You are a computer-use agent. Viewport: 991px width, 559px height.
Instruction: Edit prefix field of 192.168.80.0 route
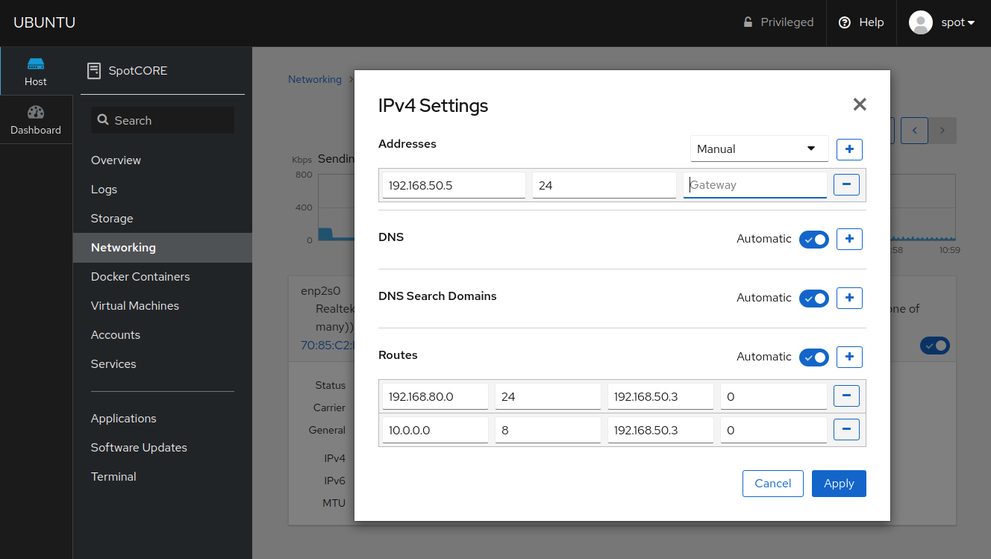548,397
